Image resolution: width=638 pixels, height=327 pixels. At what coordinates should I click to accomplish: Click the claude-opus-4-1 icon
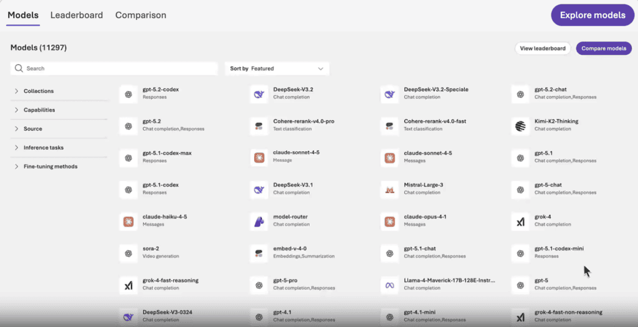(389, 222)
